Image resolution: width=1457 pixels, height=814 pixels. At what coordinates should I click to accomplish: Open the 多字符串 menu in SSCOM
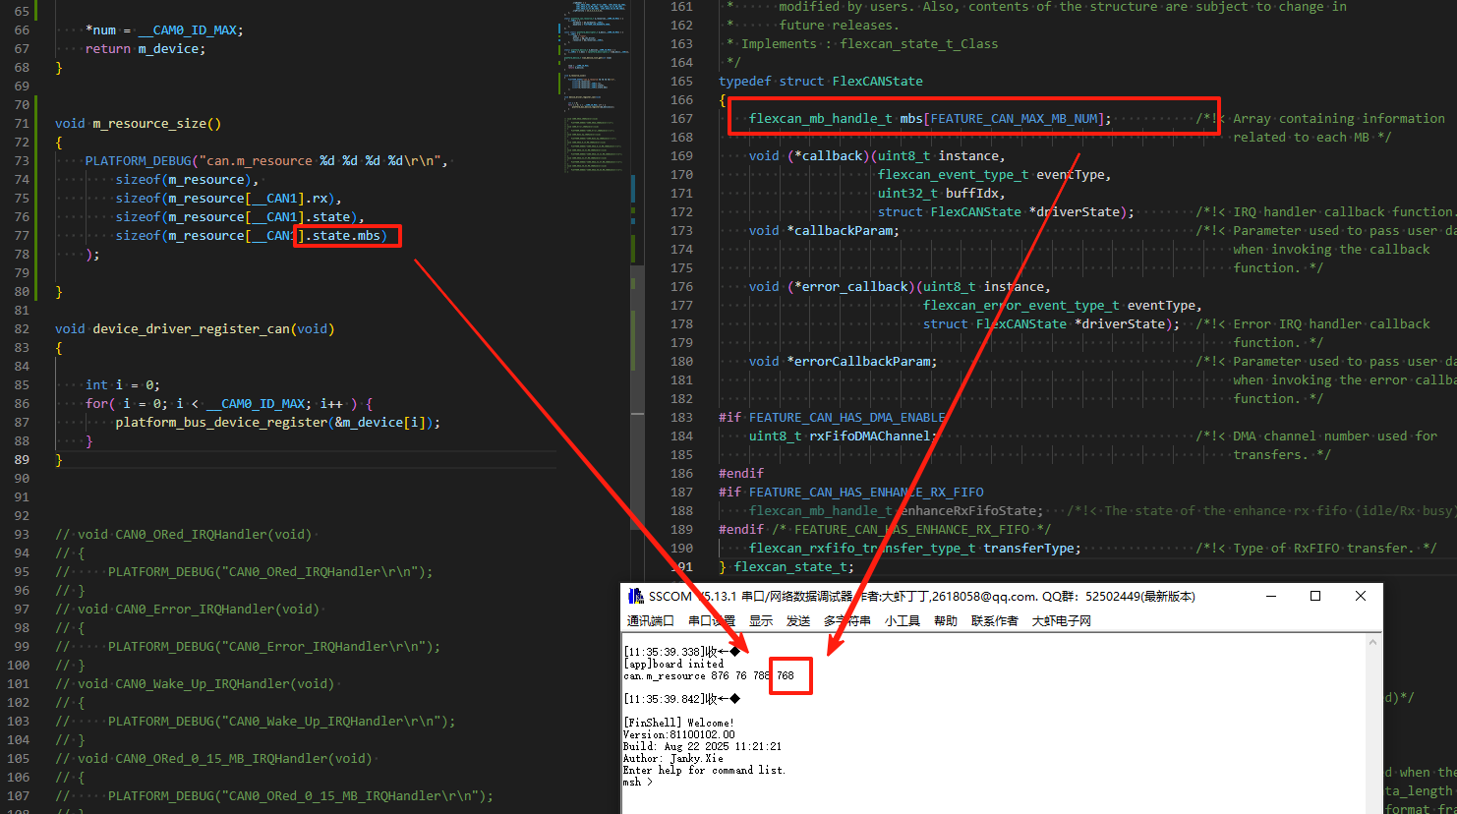[x=846, y=620]
